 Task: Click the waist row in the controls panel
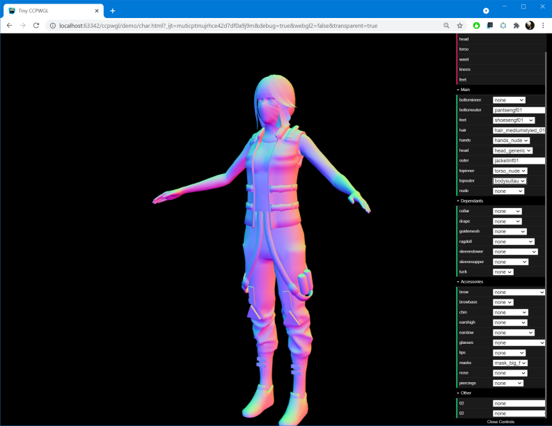click(500, 59)
